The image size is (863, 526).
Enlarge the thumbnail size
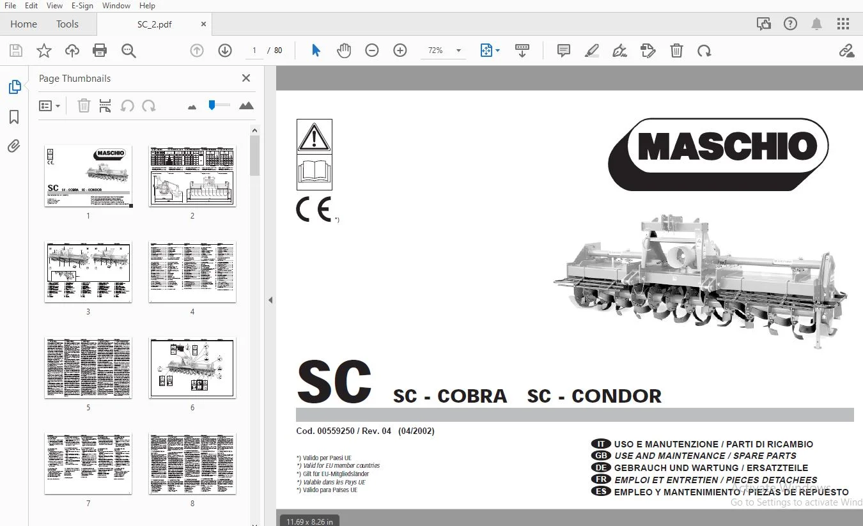click(x=246, y=105)
